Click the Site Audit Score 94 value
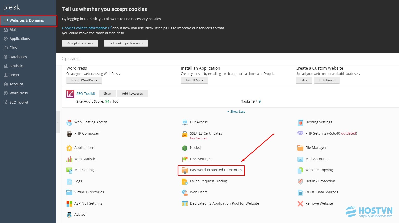The height and width of the screenshot is (223, 399). pos(107,101)
